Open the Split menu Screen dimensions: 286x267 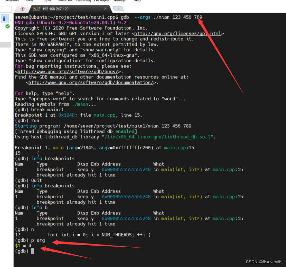[x=47, y=1]
